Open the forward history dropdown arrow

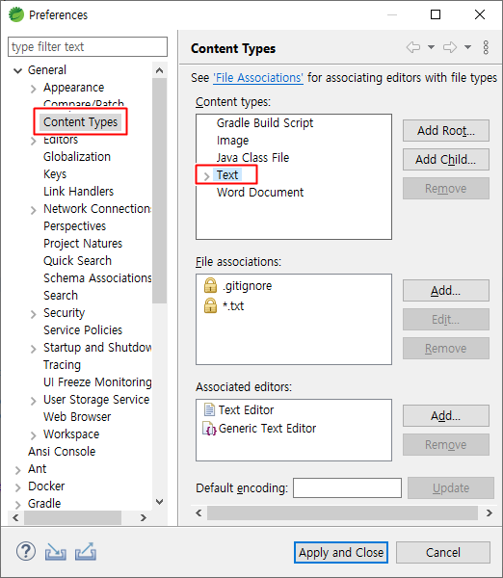pos(467,47)
